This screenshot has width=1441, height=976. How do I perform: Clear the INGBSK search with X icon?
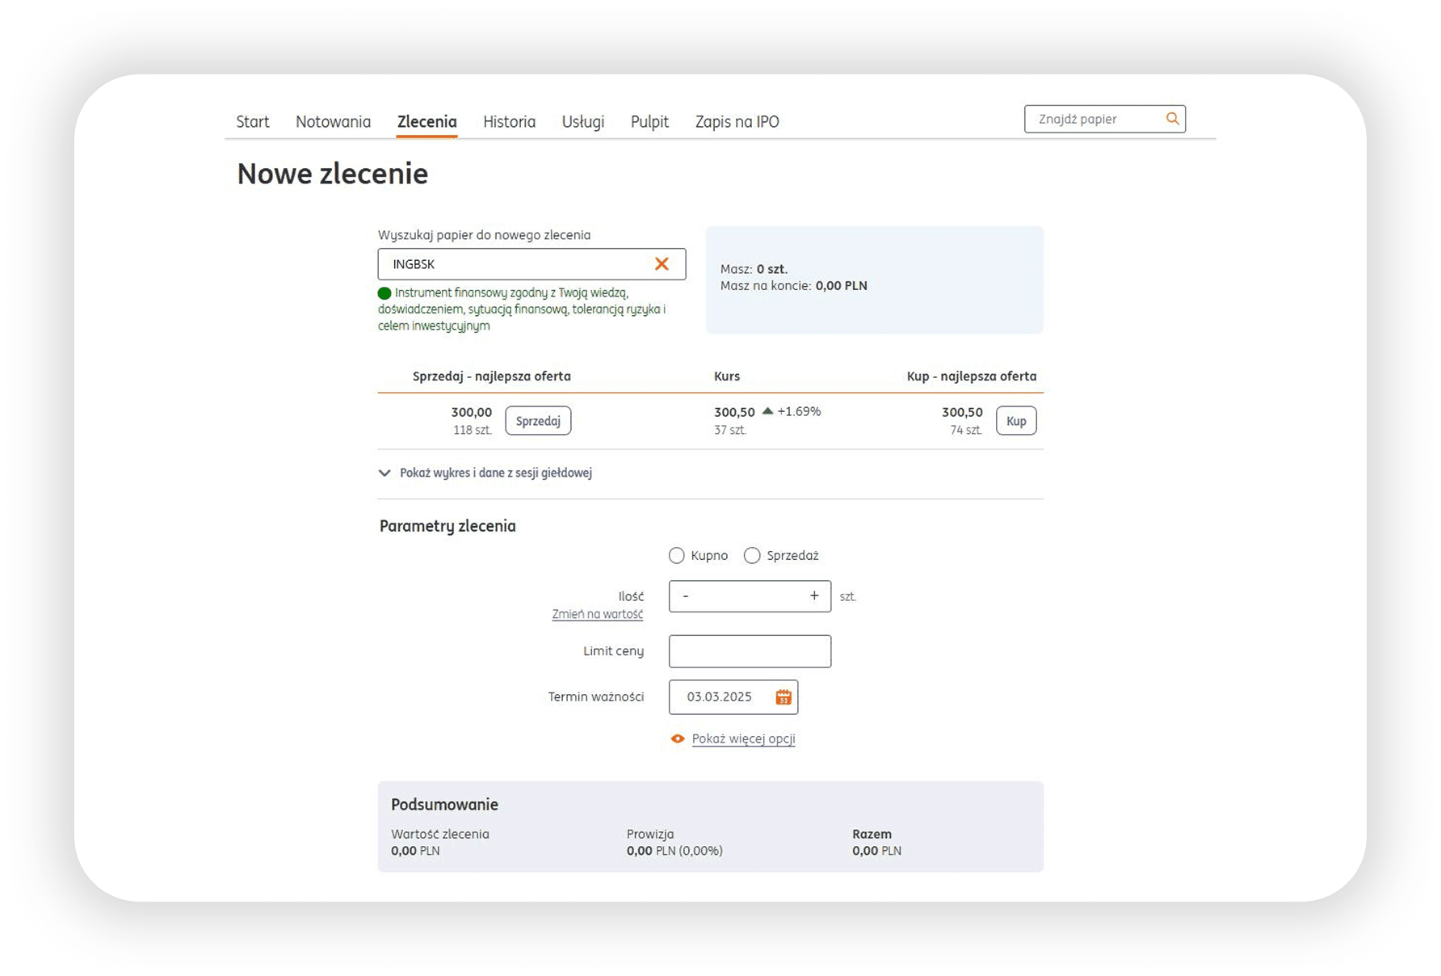click(662, 264)
